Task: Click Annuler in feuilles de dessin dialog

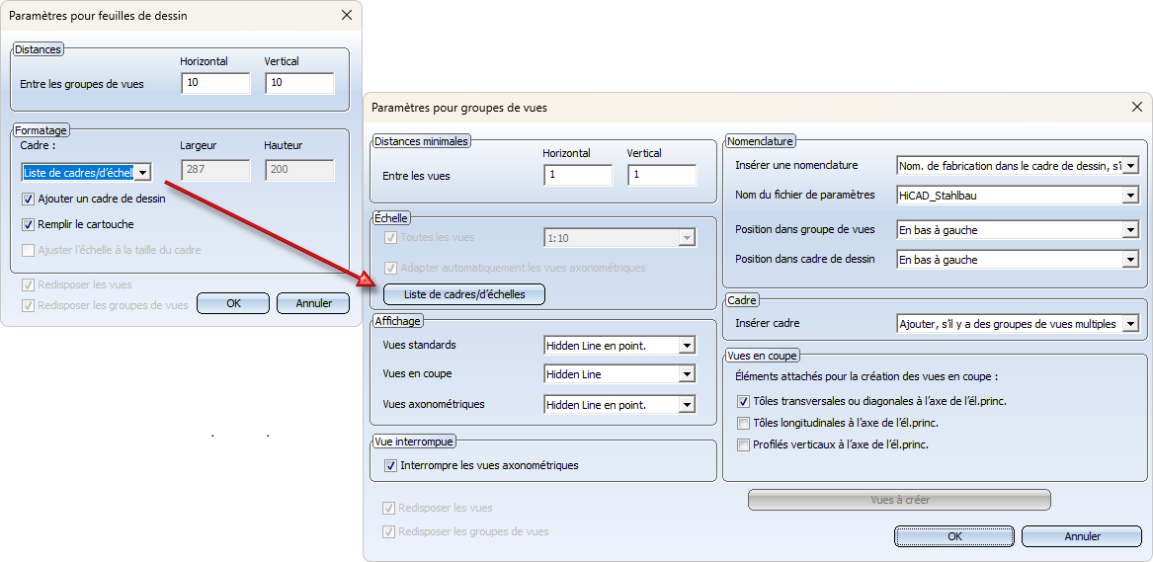Action: coord(313,303)
